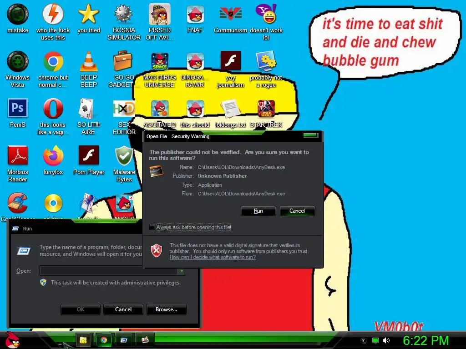
Task: Click Run in the Security Warning dialog
Action: coord(258,211)
